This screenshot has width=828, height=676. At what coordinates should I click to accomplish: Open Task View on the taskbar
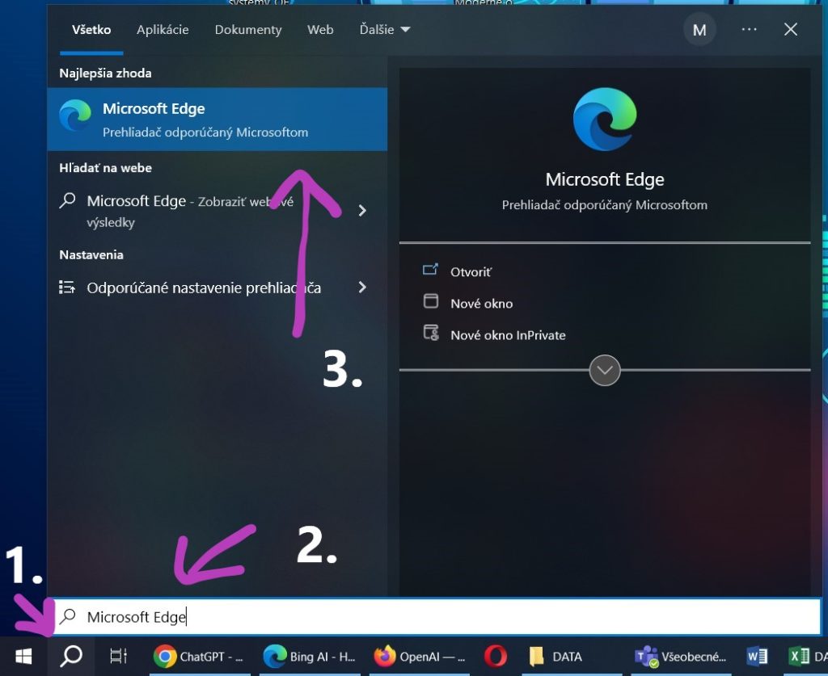point(118,657)
